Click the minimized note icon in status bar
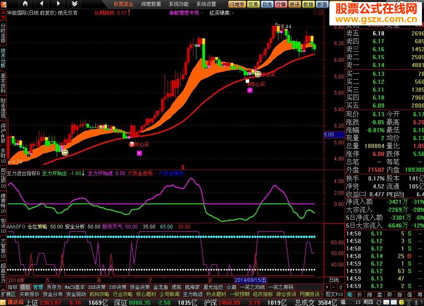This screenshot has height=306, width=424. pyautogui.click(x=386, y=302)
